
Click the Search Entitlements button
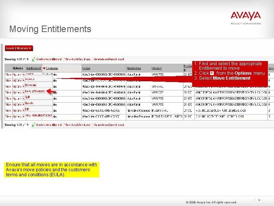19,48
